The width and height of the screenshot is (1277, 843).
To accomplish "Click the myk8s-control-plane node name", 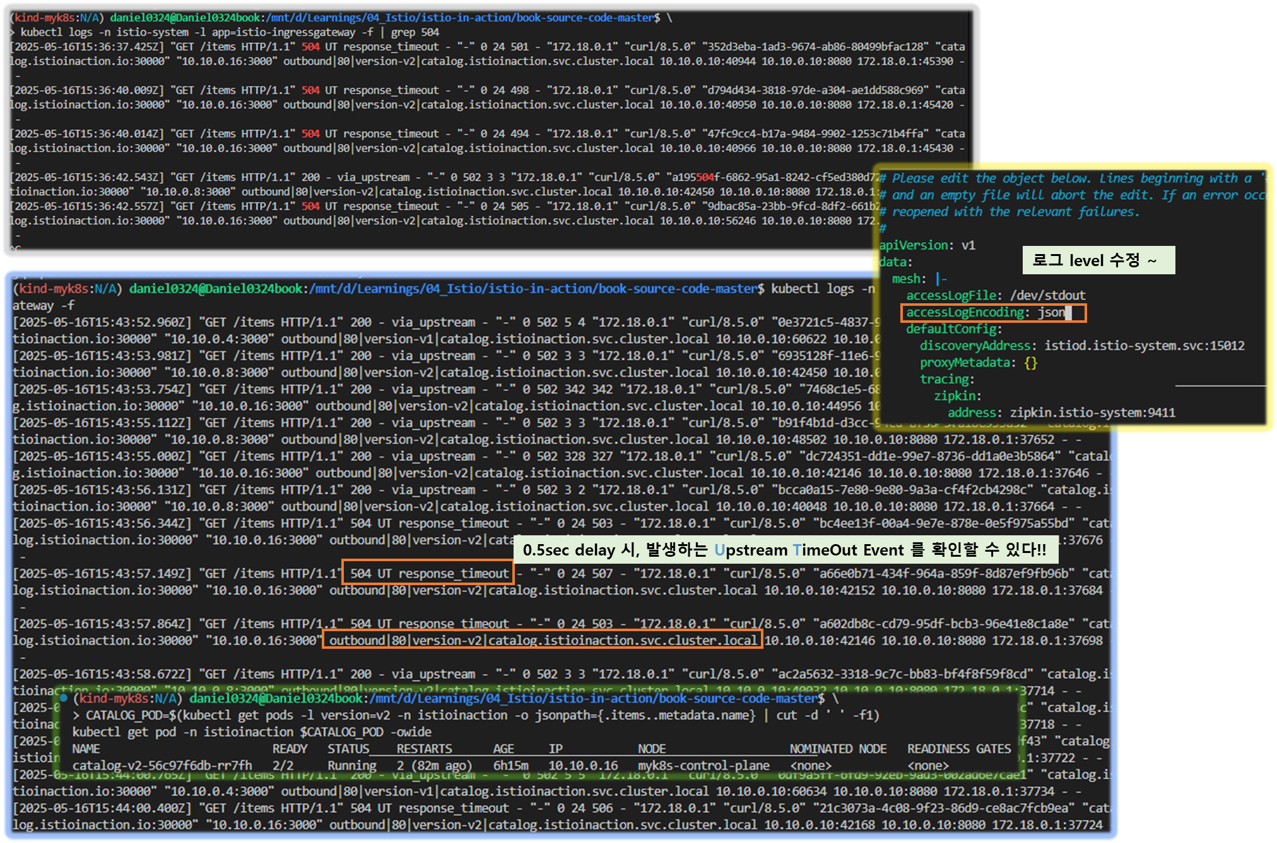I will (x=703, y=765).
